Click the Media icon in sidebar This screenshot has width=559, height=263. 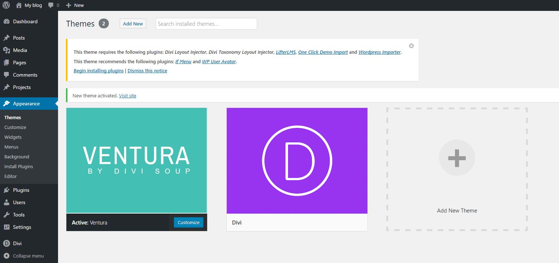tap(7, 50)
